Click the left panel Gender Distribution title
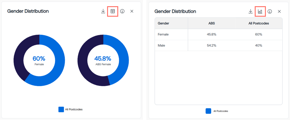290x120 pixels. coord(28,11)
